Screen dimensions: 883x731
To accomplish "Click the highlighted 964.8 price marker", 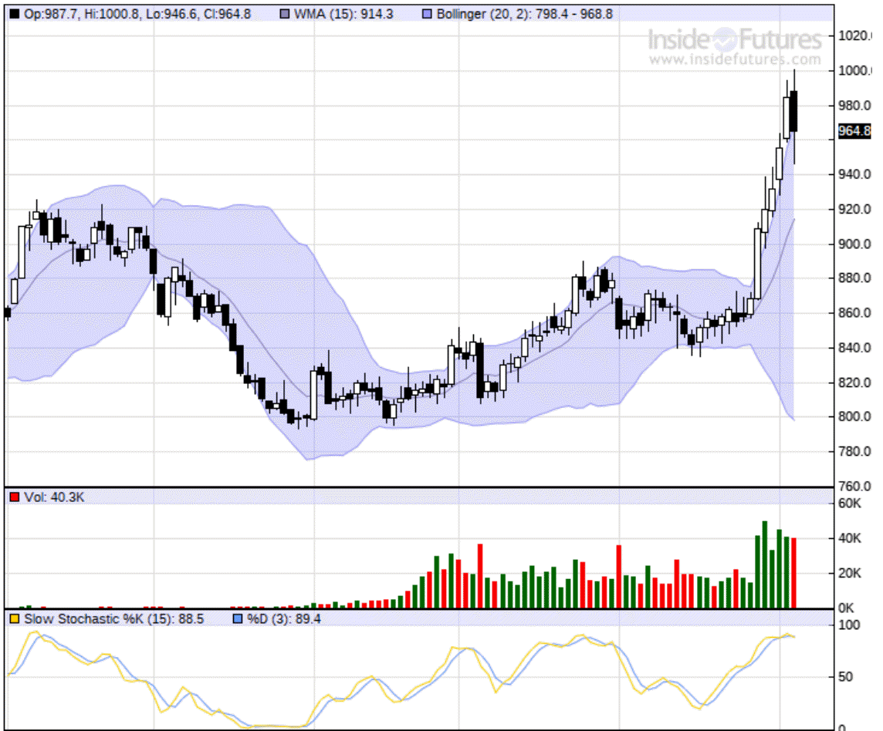I will [x=854, y=131].
